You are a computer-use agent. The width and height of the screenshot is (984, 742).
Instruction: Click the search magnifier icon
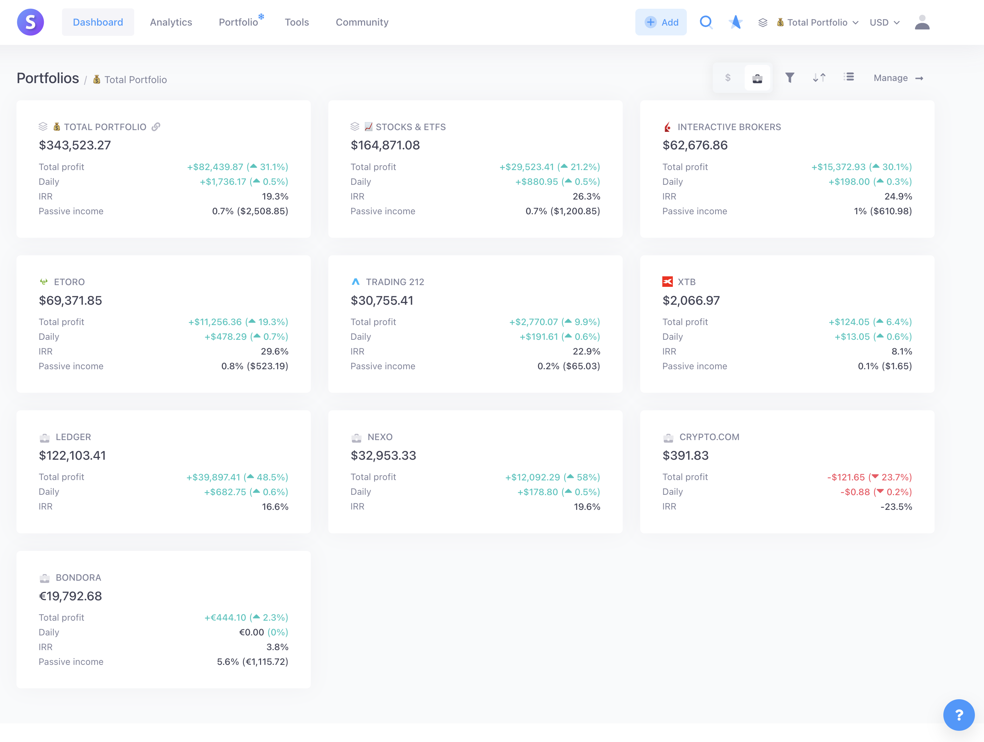706,22
